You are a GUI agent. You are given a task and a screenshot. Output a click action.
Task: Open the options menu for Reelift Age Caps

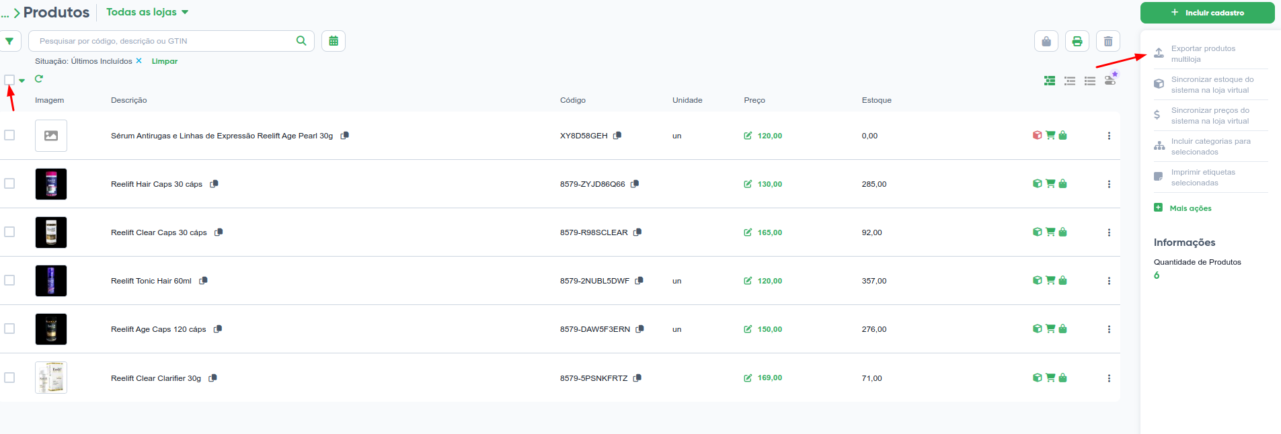point(1109,329)
